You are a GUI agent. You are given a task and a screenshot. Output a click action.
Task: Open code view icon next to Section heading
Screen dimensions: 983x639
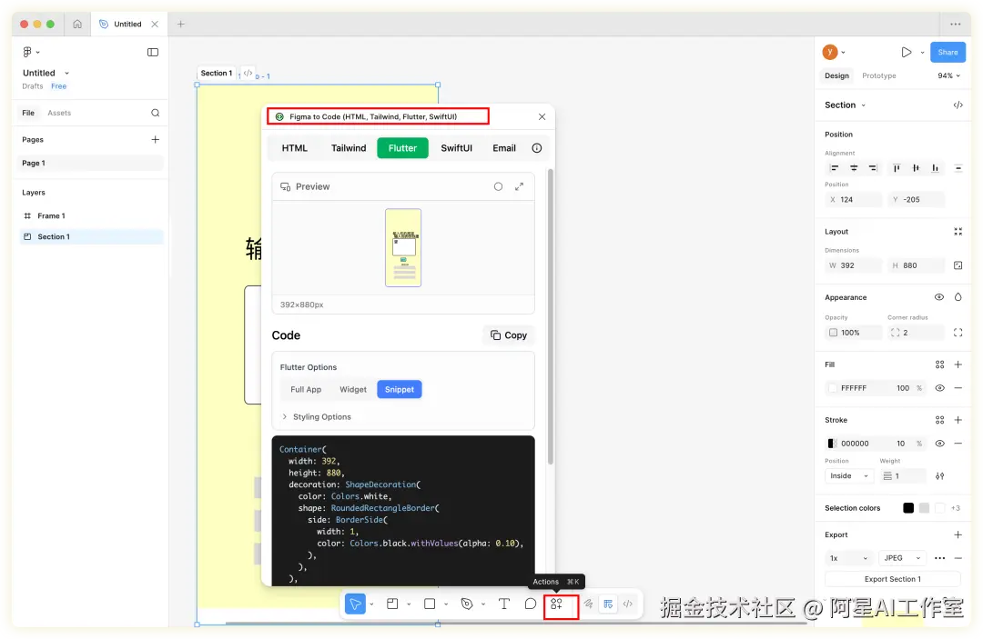958,105
